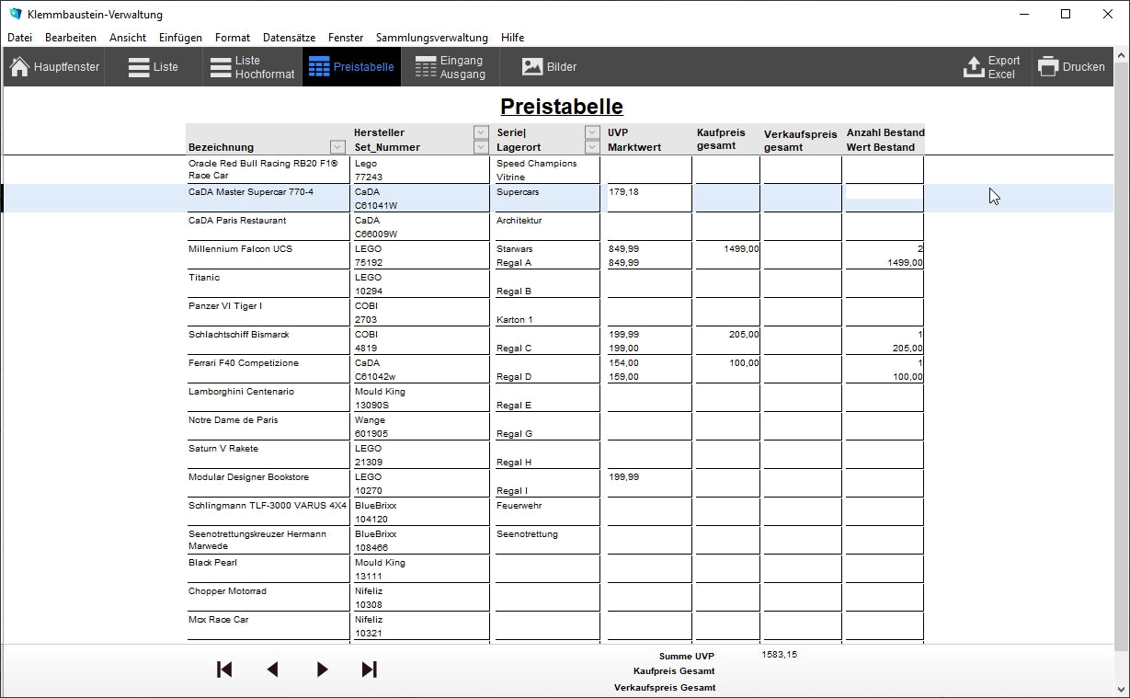Jump to the last record
Viewport: 1130px width, 698px height.
[x=370, y=669]
